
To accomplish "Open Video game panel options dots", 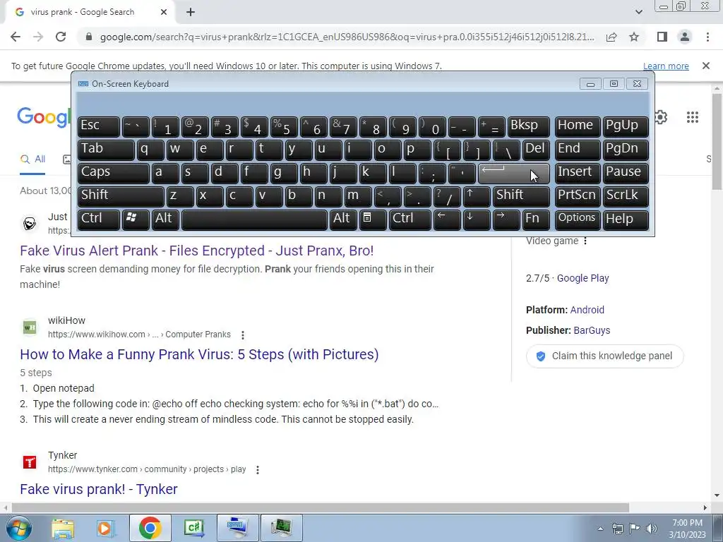I will pyautogui.click(x=585, y=241).
